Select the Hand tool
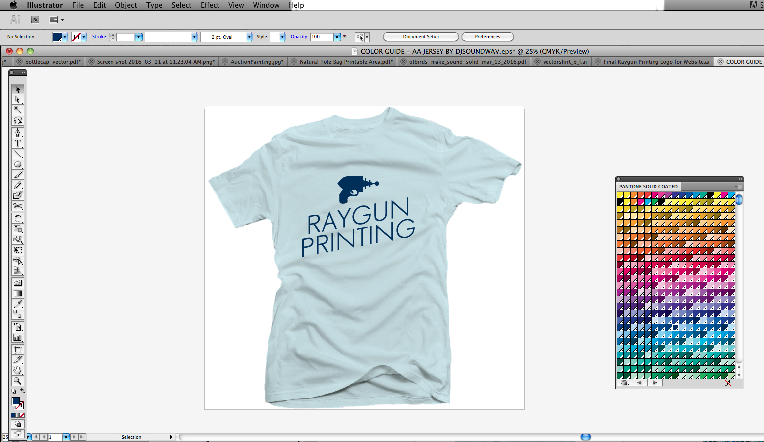The width and height of the screenshot is (764, 442). [x=18, y=370]
